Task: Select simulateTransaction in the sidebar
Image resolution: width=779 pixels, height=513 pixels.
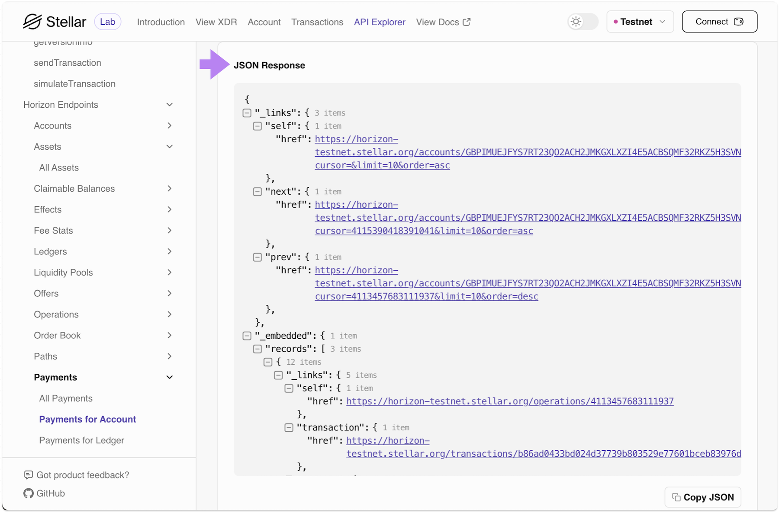Action: tap(74, 83)
